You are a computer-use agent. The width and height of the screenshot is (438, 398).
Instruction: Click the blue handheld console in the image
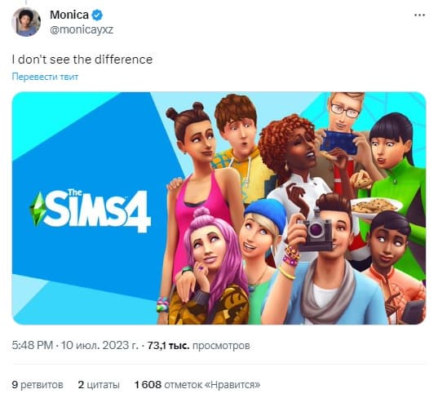tap(338, 142)
